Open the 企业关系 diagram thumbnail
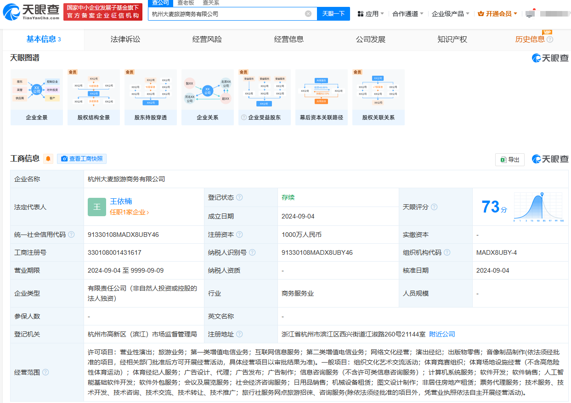The height and width of the screenshot is (403, 571). [208, 97]
